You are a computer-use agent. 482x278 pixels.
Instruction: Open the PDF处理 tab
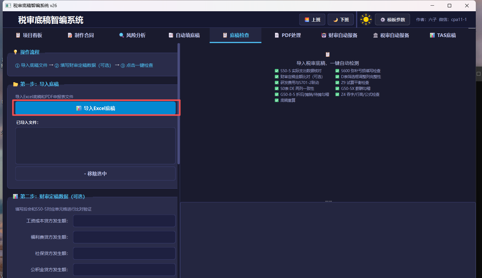point(287,35)
